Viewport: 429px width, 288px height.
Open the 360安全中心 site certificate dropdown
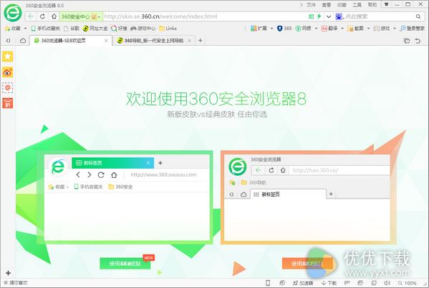coord(81,16)
